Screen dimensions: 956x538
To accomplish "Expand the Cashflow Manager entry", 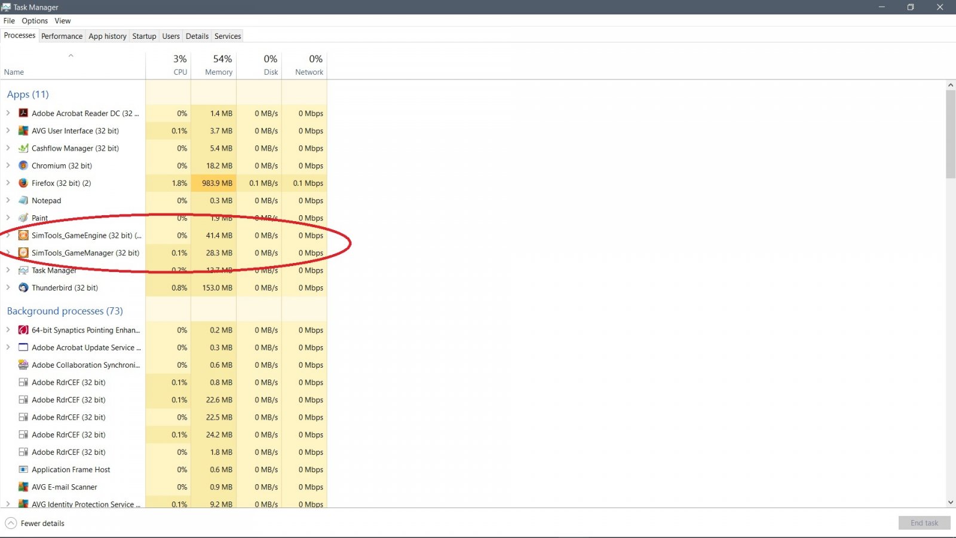I will point(8,148).
